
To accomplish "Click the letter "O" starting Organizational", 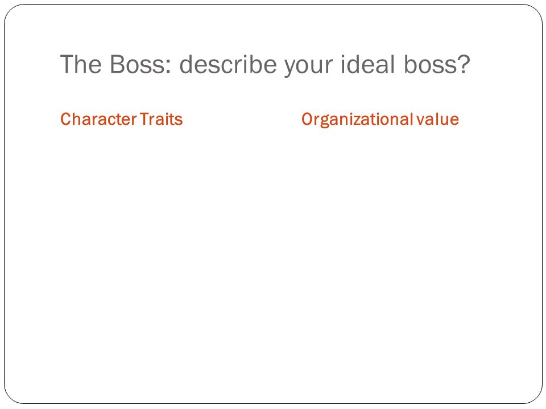I will tap(307, 119).
